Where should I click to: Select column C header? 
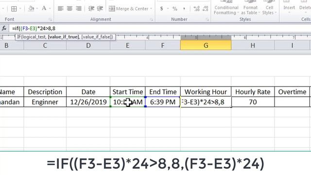click(x=45, y=45)
